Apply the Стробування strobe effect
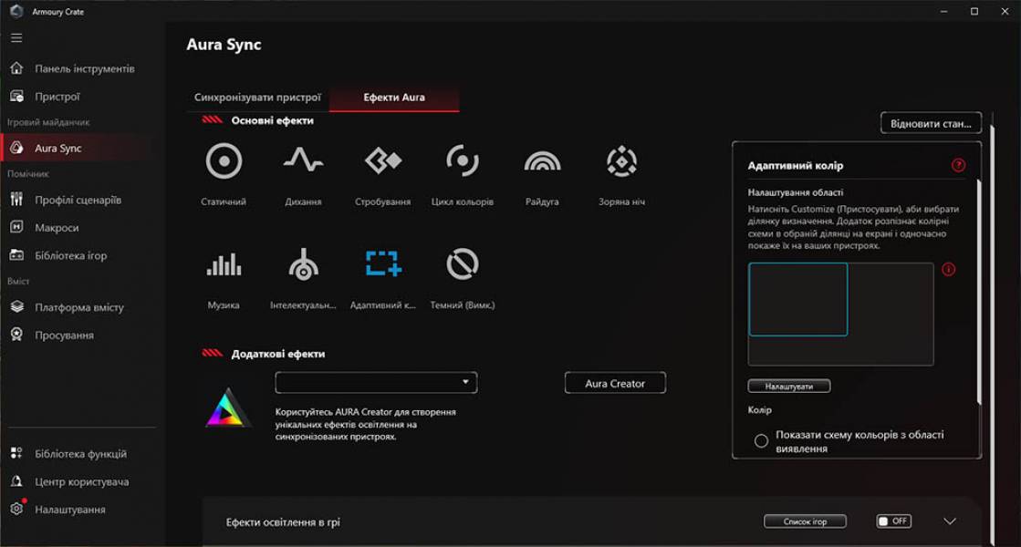The width and height of the screenshot is (1021, 547). pyautogui.click(x=381, y=162)
